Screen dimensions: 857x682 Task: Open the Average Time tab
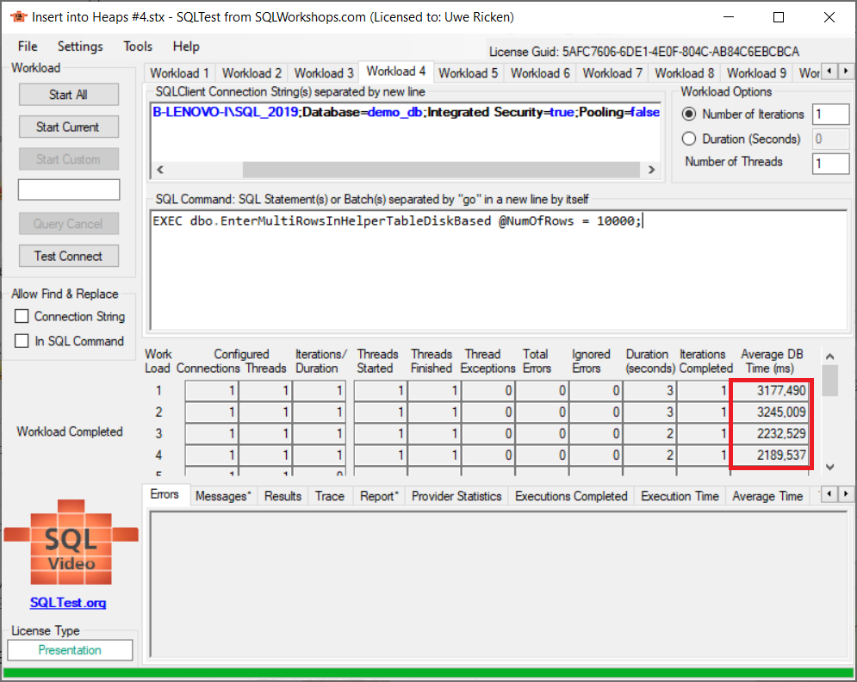[767, 496]
